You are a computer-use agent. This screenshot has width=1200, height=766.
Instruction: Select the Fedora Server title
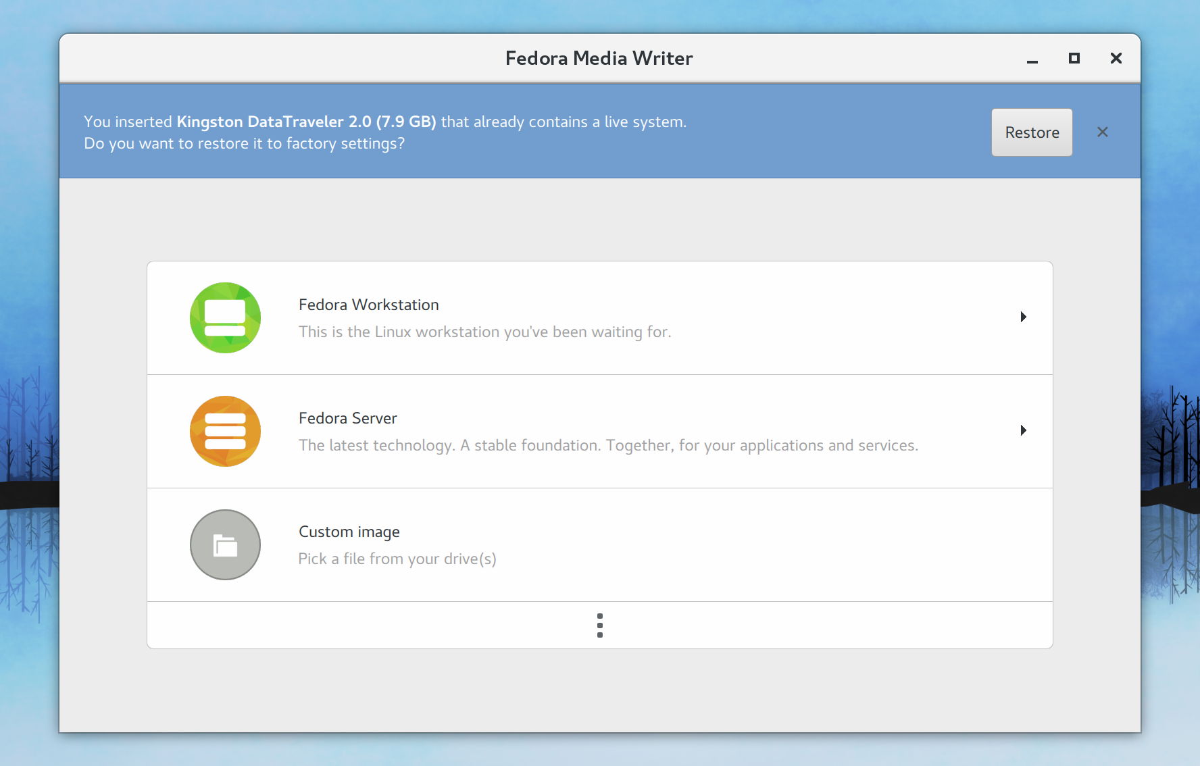pos(348,418)
